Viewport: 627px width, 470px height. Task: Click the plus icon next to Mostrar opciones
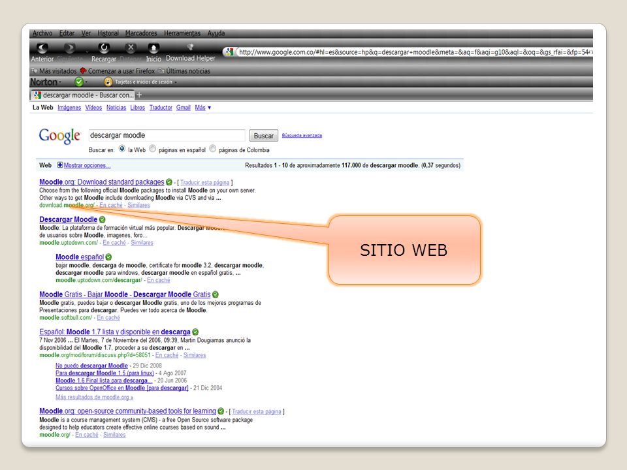(60, 165)
